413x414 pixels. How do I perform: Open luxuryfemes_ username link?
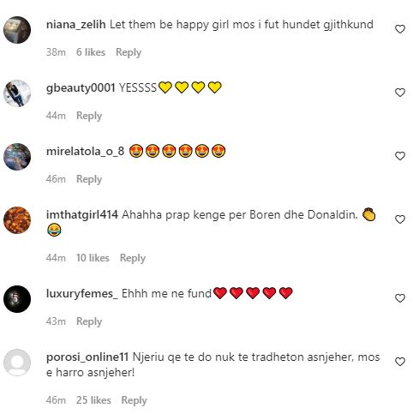pyautogui.click(x=82, y=294)
